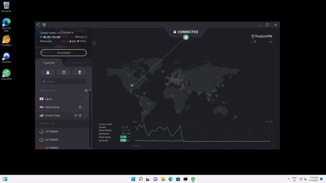Collapse the sidebar with the arrow
The height and width of the screenshot is (183, 326).
click(94, 43)
